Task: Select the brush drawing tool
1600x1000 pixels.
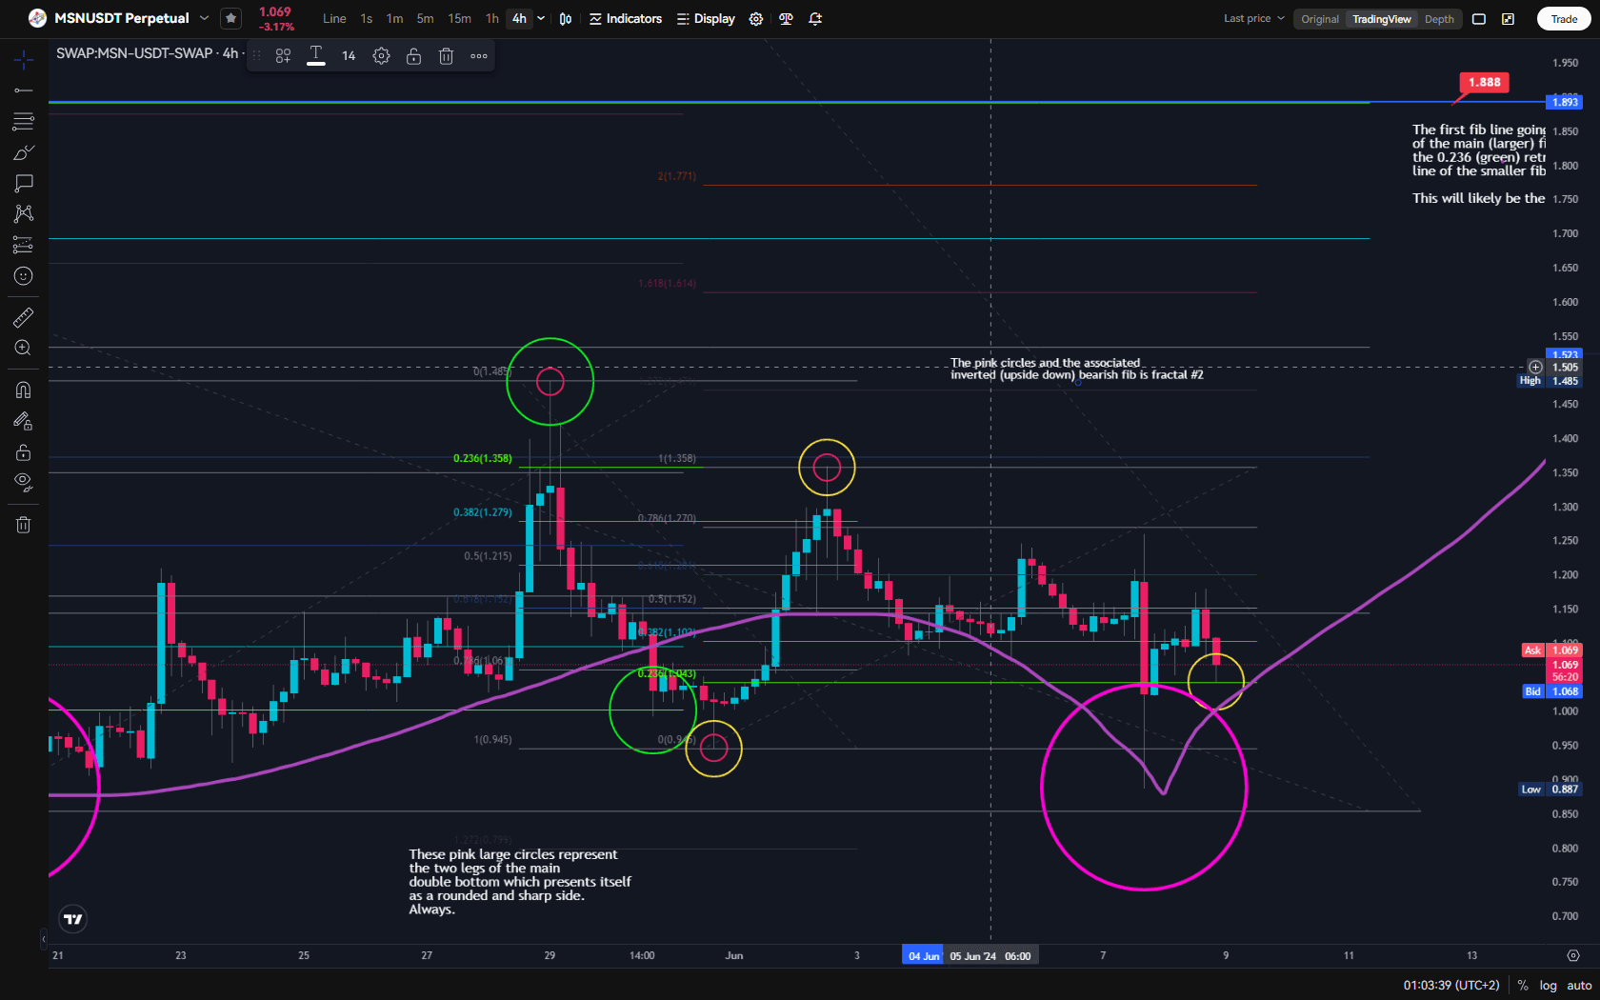Action: click(x=24, y=152)
